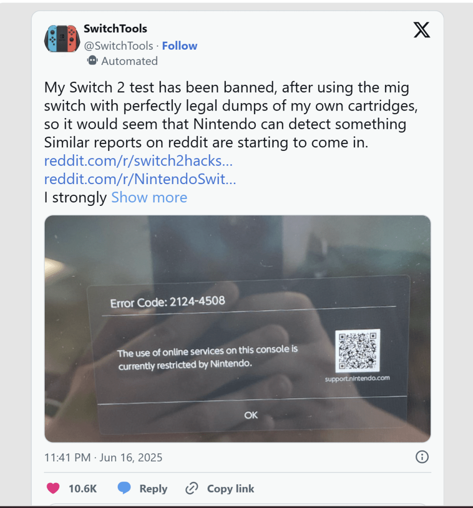Like the tweet with the heart icon
Screen dimensions: 473x508
pos(53,489)
